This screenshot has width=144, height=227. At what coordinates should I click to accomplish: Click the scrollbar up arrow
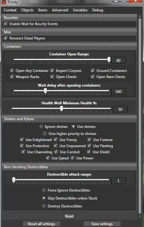point(140,16)
